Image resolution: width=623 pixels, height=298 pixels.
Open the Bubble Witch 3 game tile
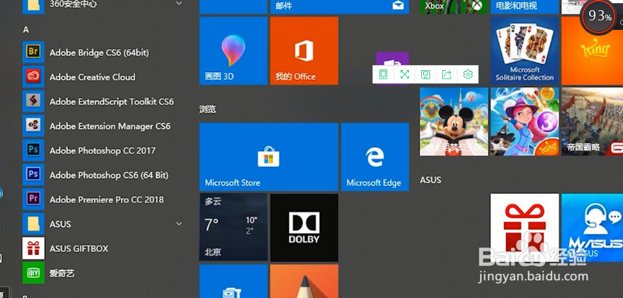pyautogui.click(x=525, y=121)
